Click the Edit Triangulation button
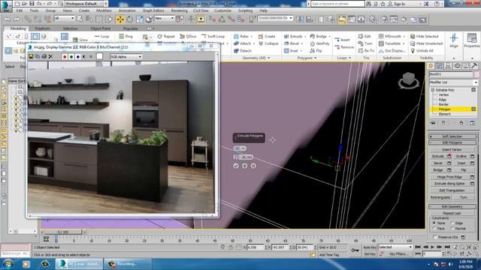The height and width of the screenshot is (270, 481). (452, 190)
